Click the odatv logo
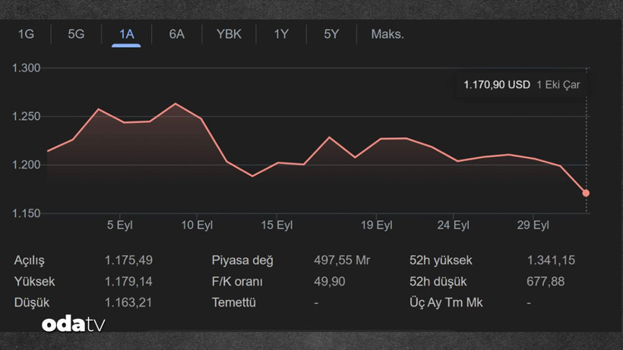This screenshot has height=350, width=623. tap(73, 324)
